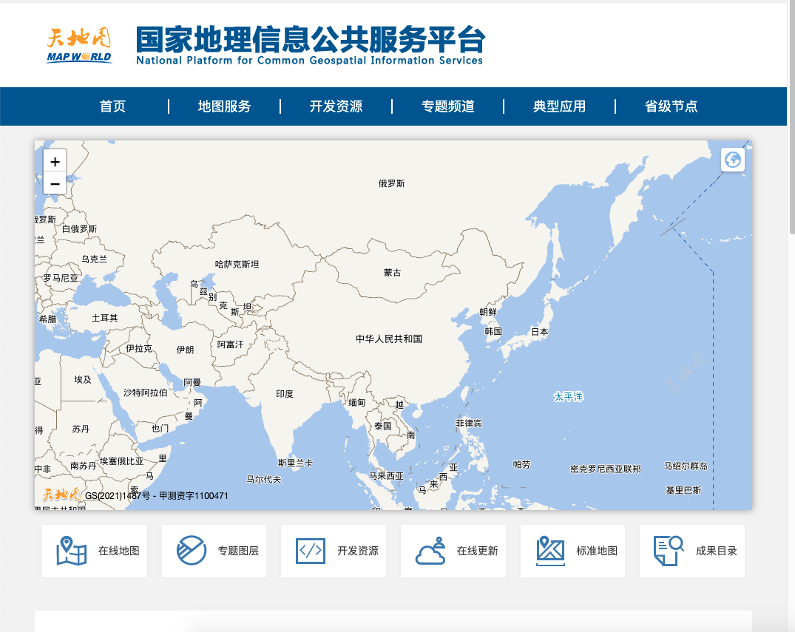This screenshot has width=795, height=632.
Task: Click the map zoom in plus button
Action: point(55,160)
